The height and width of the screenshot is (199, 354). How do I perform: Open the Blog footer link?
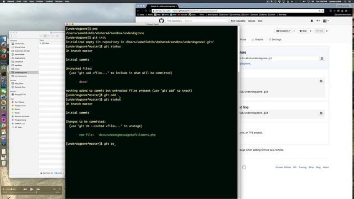(x=319, y=167)
